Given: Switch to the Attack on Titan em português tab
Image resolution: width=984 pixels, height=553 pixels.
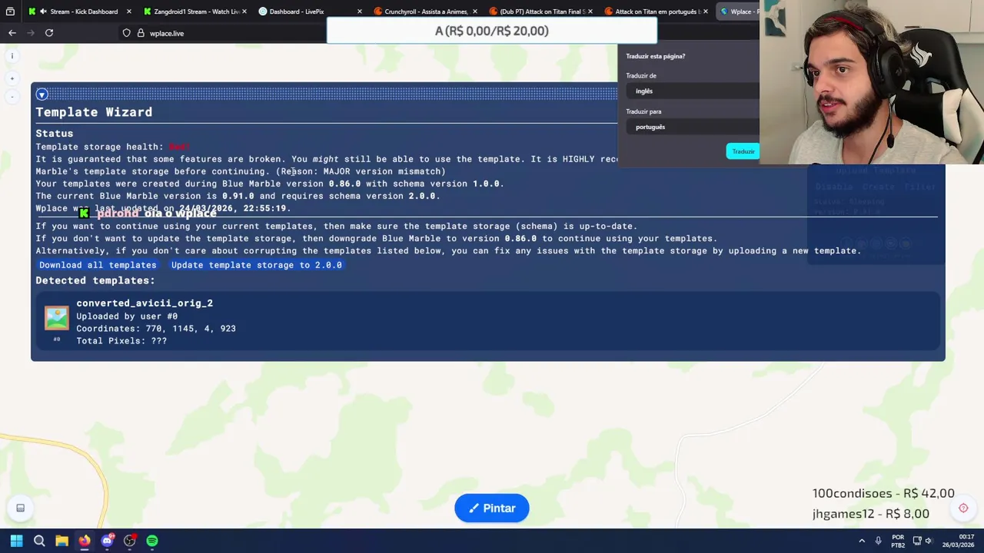Looking at the screenshot, I should pyautogui.click(x=656, y=12).
